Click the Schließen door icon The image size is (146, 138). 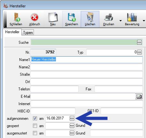[17, 17]
